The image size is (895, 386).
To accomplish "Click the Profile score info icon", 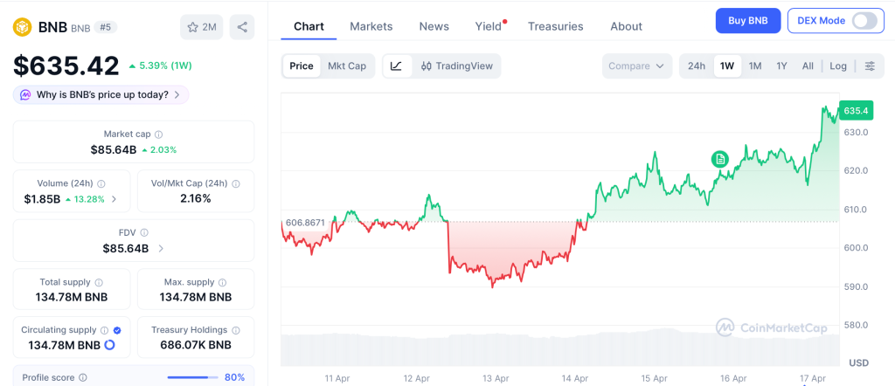I will click(x=83, y=377).
